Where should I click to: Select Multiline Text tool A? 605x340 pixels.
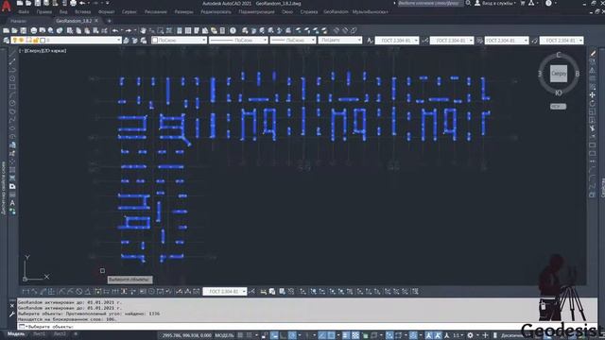pyautogui.click(x=12, y=203)
